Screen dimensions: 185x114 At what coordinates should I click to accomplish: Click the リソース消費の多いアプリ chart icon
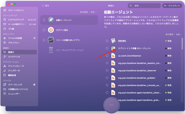tap(51, 40)
